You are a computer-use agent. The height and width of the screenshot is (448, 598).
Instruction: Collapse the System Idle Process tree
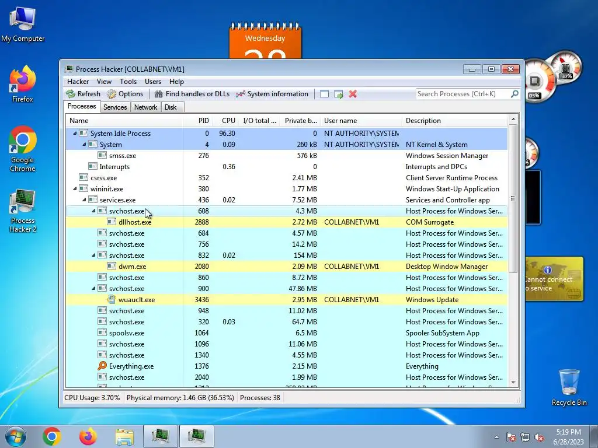click(x=75, y=134)
